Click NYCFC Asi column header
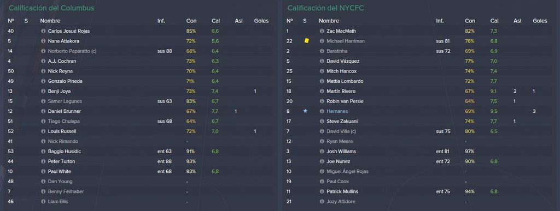Screen dimensions: 560x211 pyautogui.click(x=517, y=21)
